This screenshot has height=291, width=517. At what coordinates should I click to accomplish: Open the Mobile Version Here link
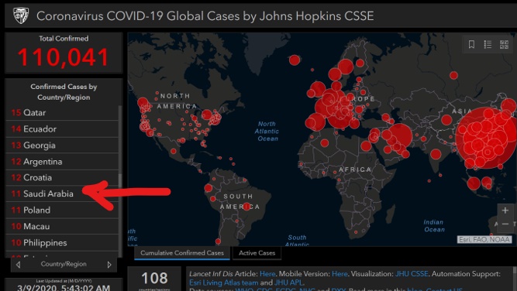339,273
